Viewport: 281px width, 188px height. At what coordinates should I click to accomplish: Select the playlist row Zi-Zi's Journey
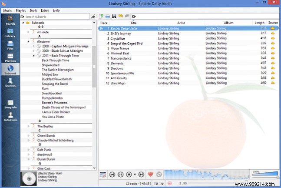188,34
